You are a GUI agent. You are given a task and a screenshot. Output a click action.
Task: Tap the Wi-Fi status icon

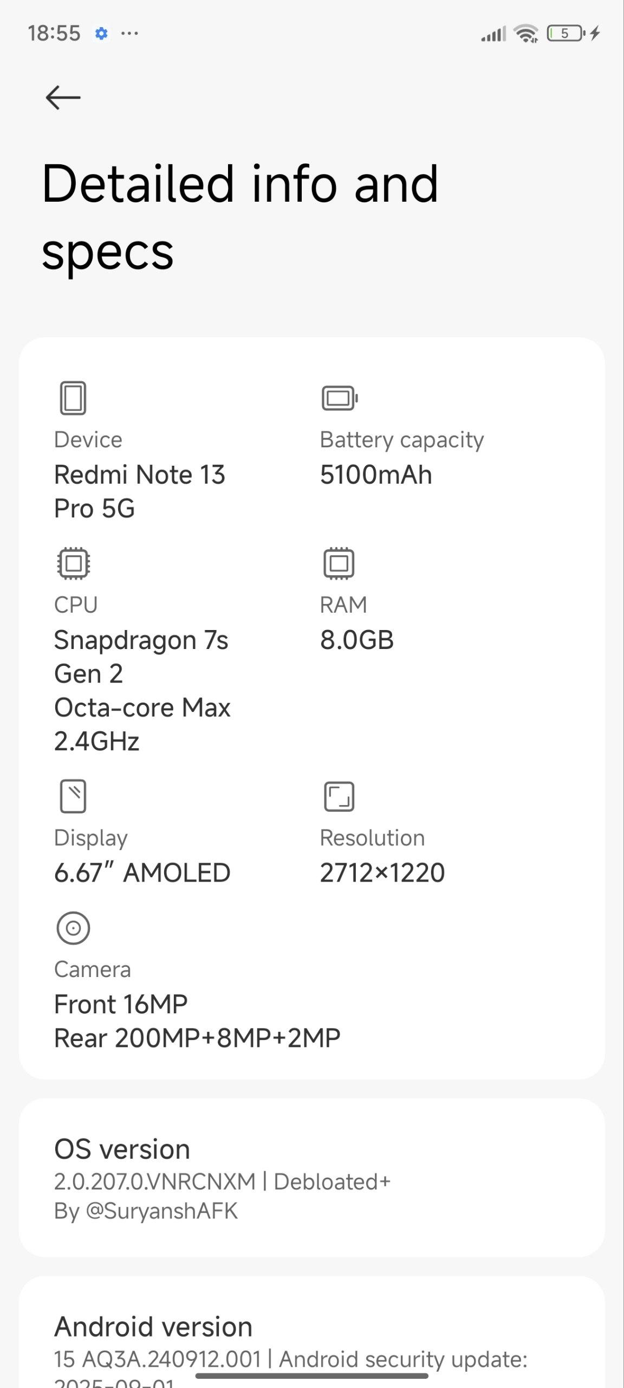526,34
